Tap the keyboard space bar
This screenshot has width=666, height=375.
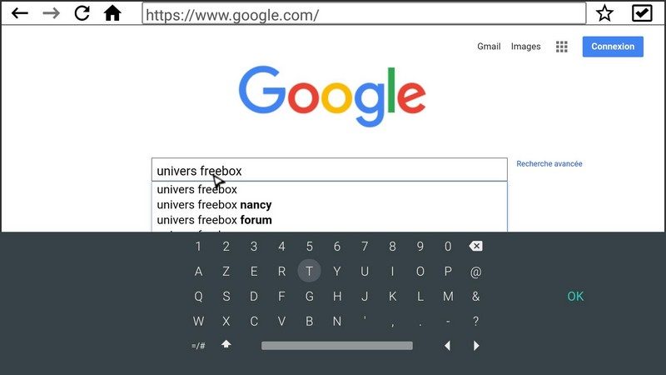(337, 346)
